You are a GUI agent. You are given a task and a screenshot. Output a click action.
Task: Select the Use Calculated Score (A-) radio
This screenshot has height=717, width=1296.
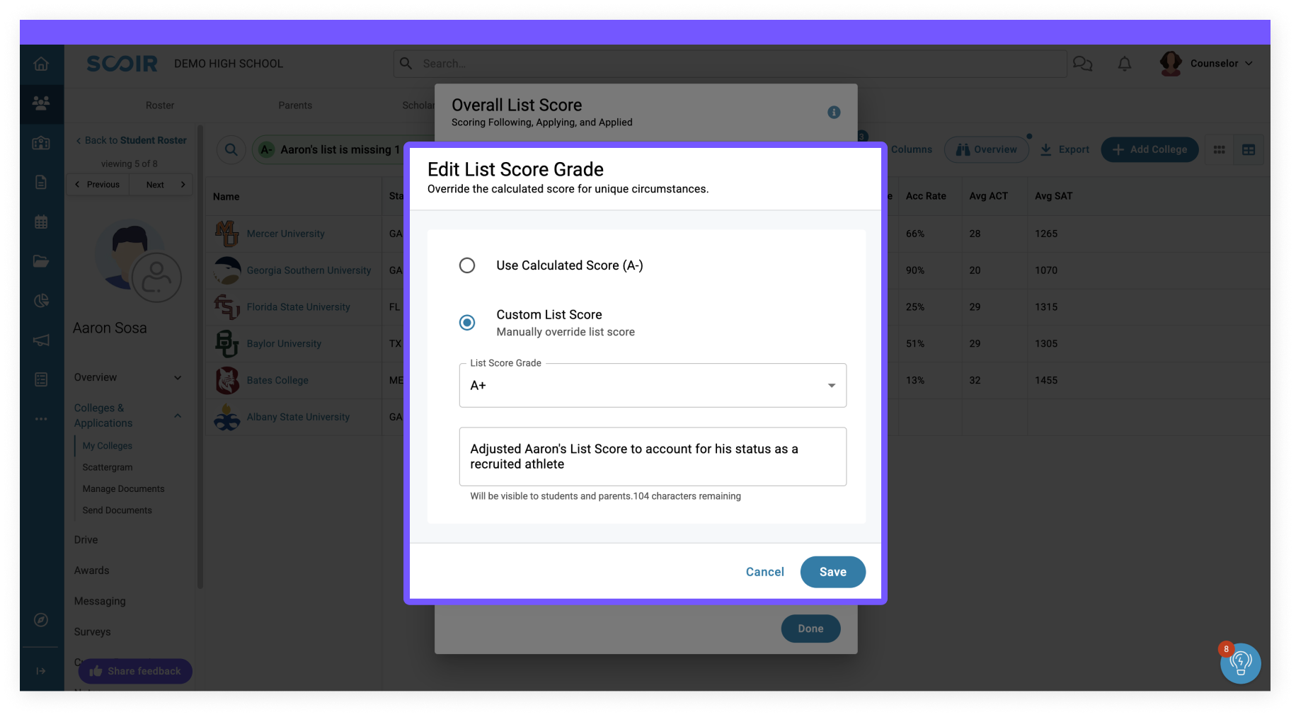[467, 265]
